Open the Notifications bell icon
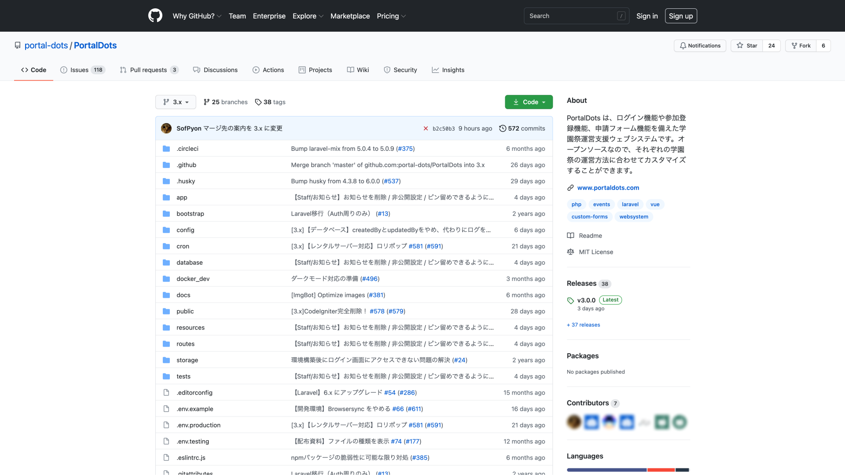The image size is (845, 475). pos(683,46)
